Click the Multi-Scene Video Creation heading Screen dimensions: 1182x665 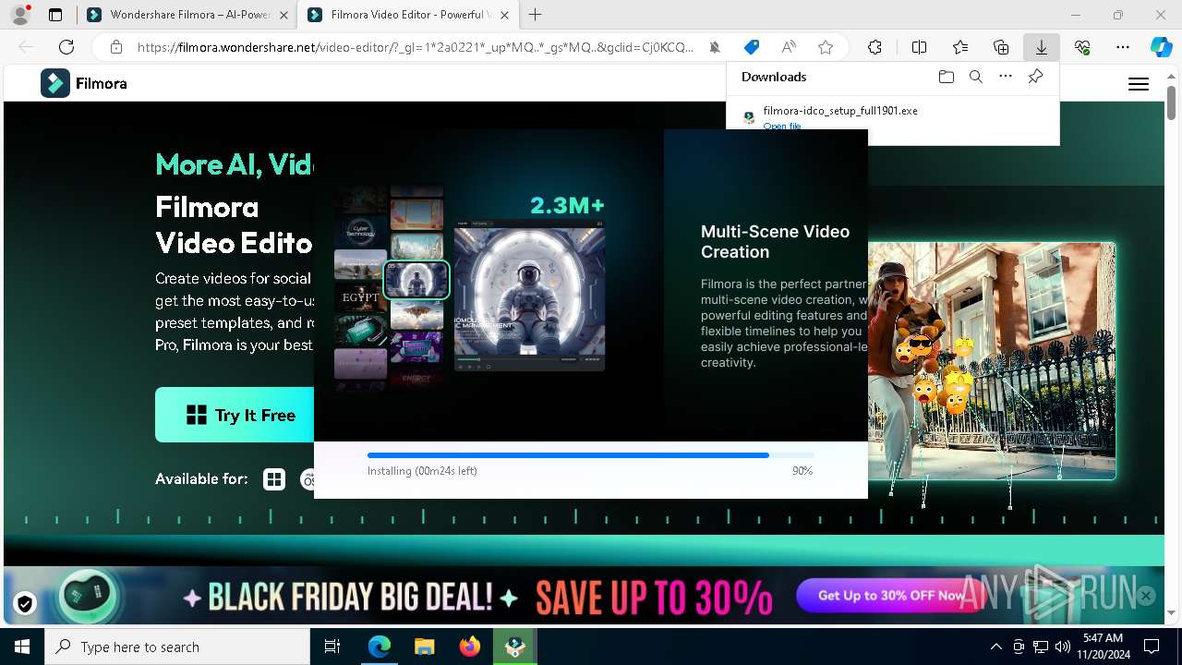[775, 242]
